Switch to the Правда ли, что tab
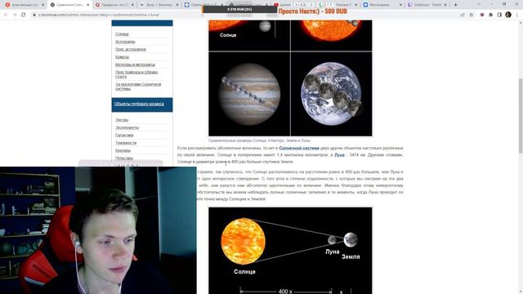This screenshot has width=523, height=294. (x=114, y=5)
